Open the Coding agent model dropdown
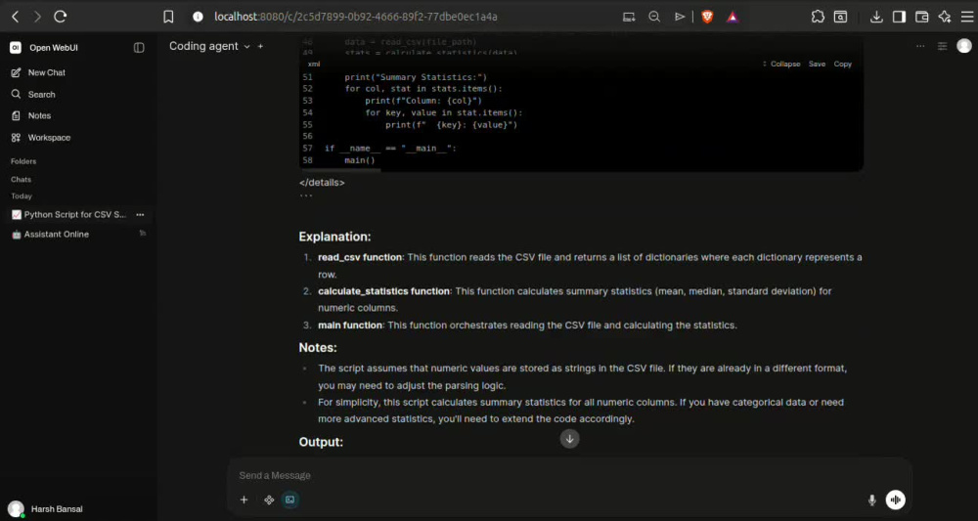978x521 pixels. pyautogui.click(x=209, y=46)
